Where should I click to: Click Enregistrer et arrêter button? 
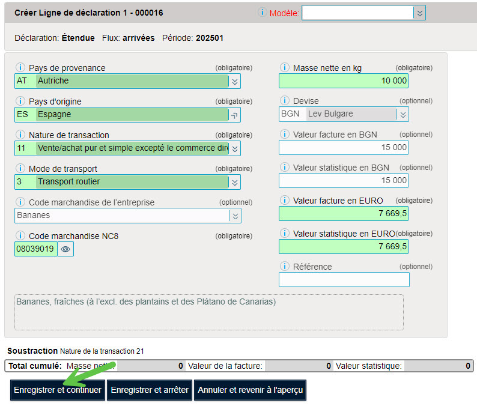tap(150, 390)
